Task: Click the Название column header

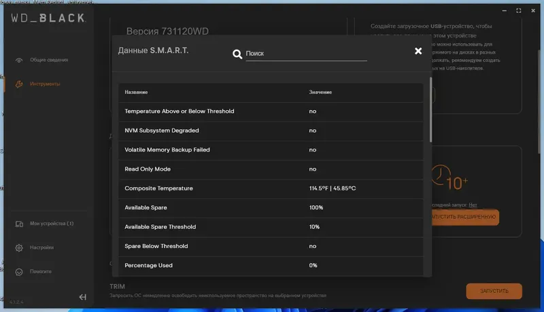Action: (137, 92)
